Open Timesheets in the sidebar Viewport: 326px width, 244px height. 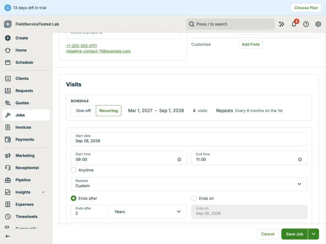pyautogui.click(x=26, y=217)
